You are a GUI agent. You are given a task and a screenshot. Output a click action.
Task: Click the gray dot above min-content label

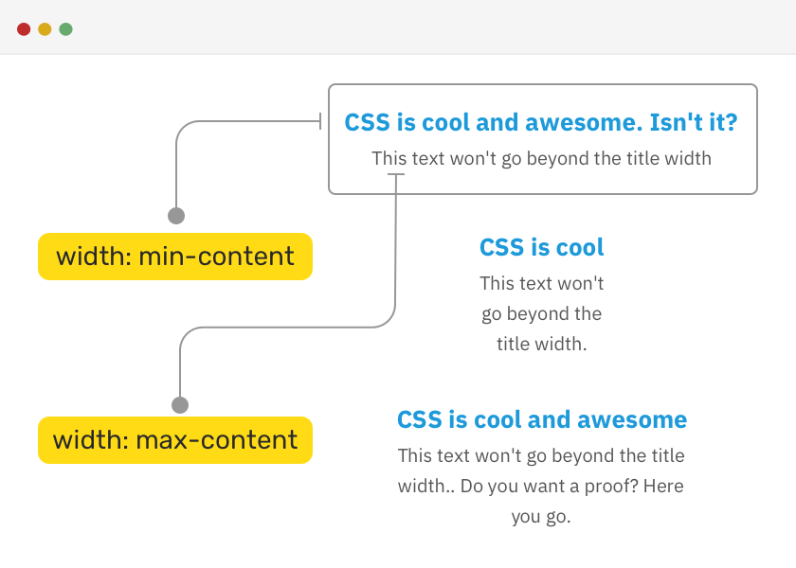(175, 216)
